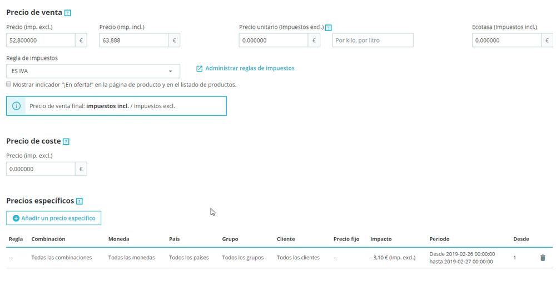Click the cost price (imp. excl.) field
This screenshot has width=556, height=286.
[41, 169]
